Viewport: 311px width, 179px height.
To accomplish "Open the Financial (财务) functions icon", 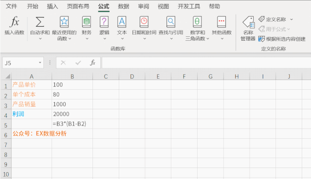I will click(x=87, y=22).
